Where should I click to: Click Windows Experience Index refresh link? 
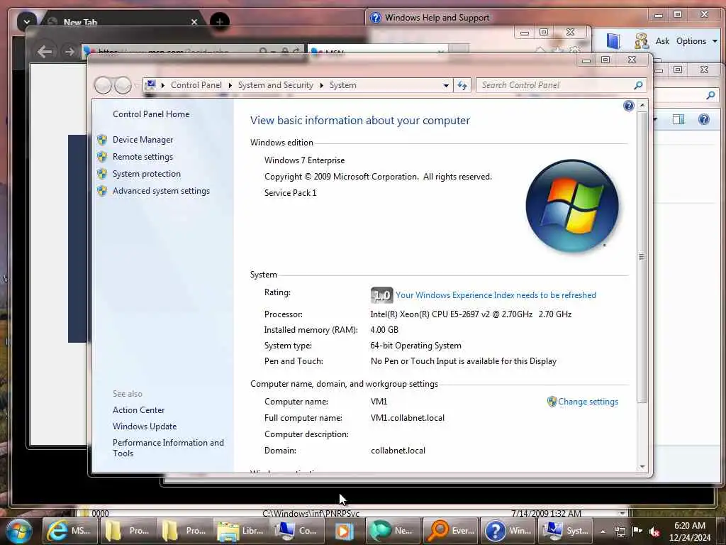[496, 295]
